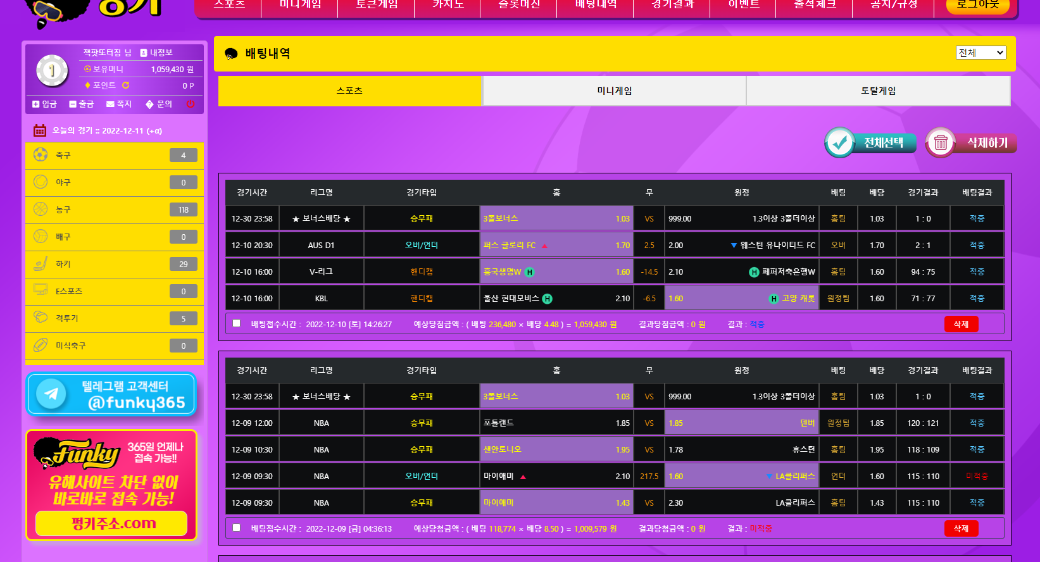Select 하키 category with 29 games
This screenshot has height=562, width=1040.
tap(114, 264)
